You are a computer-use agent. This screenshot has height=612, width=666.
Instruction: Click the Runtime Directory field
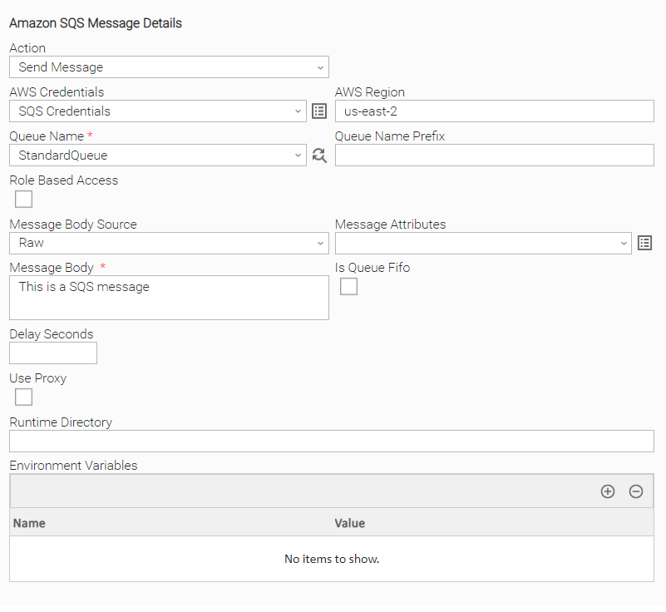point(332,442)
